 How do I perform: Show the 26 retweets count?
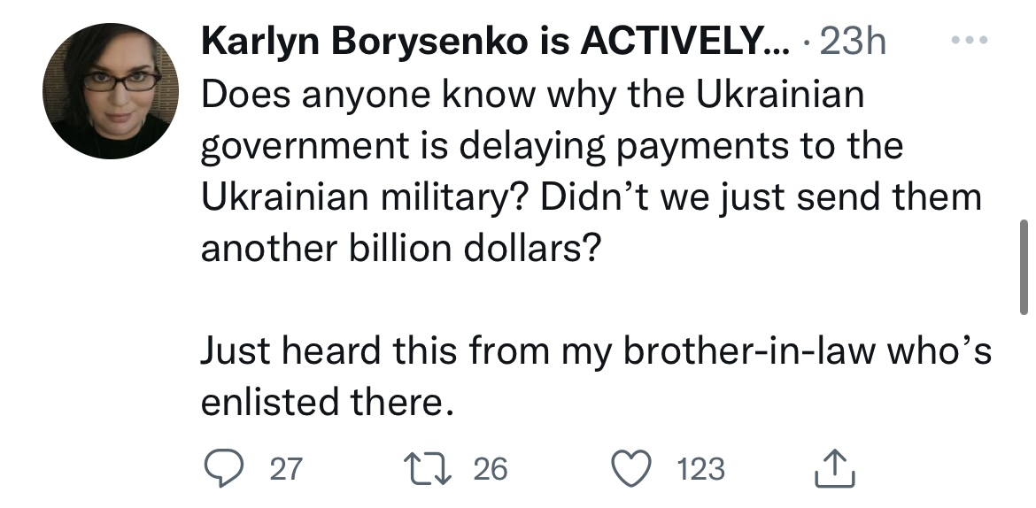click(491, 469)
